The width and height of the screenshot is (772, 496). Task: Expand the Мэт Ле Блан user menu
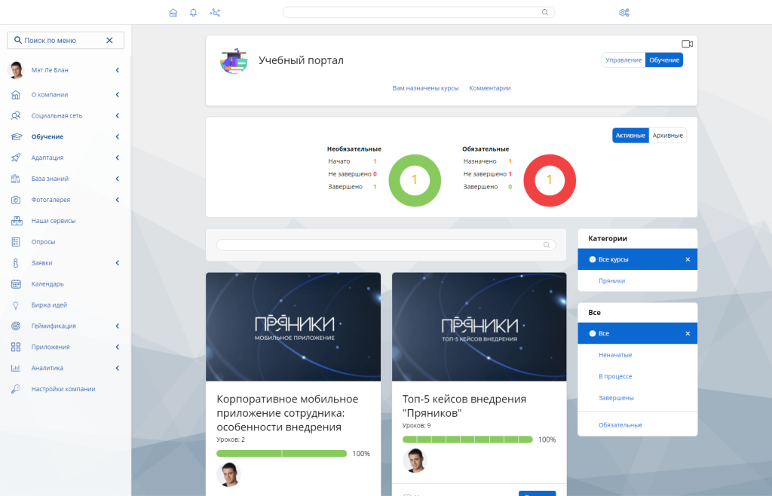[x=118, y=70]
